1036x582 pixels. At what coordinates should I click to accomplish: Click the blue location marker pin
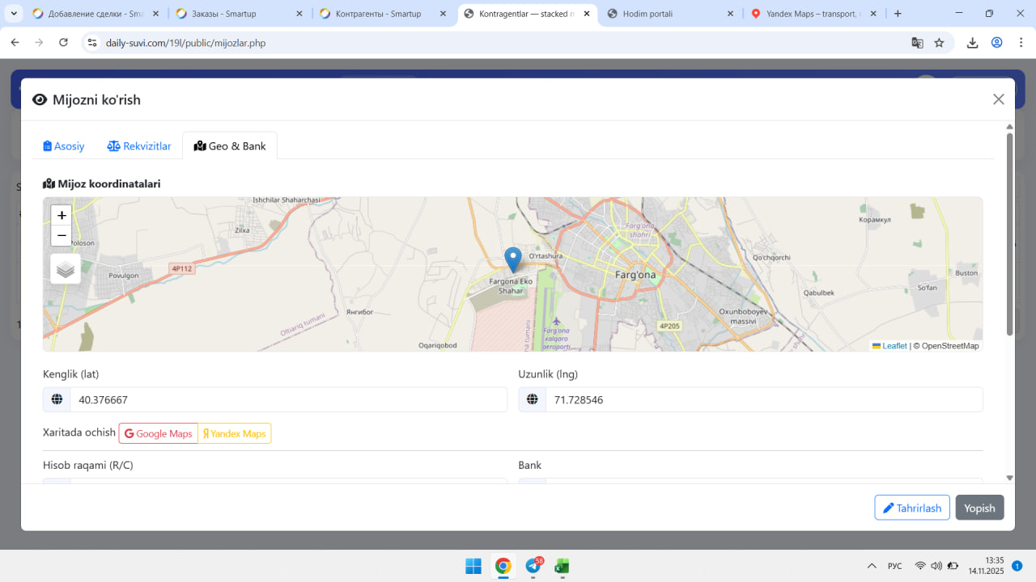[512, 259]
